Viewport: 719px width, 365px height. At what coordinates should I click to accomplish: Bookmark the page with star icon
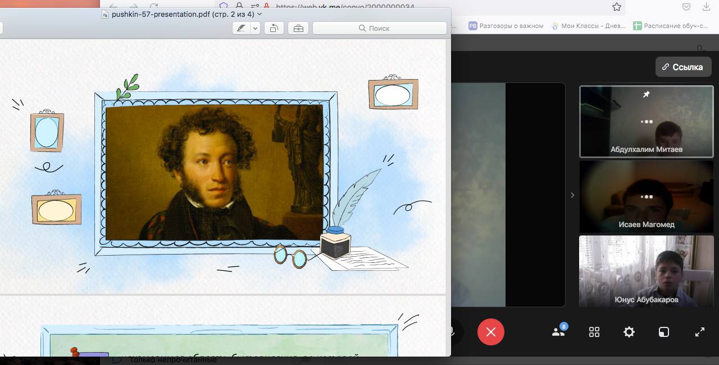(x=617, y=7)
